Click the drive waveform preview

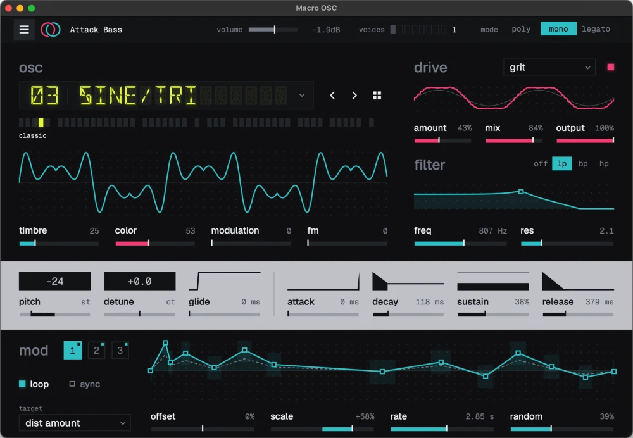pyautogui.click(x=513, y=98)
